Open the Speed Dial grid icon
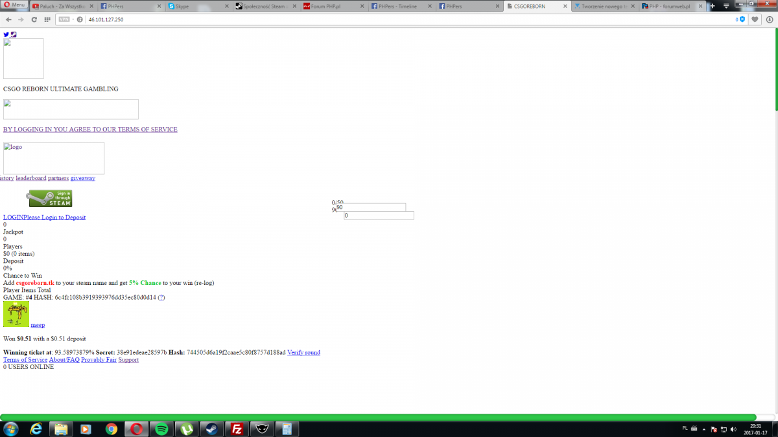This screenshot has width=778, height=437. pos(47,19)
